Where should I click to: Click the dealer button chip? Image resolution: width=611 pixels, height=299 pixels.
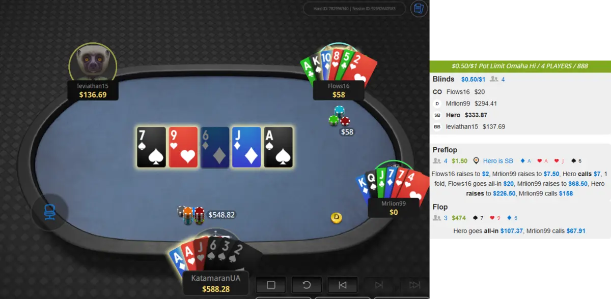pyautogui.click(x=336, y=218)
